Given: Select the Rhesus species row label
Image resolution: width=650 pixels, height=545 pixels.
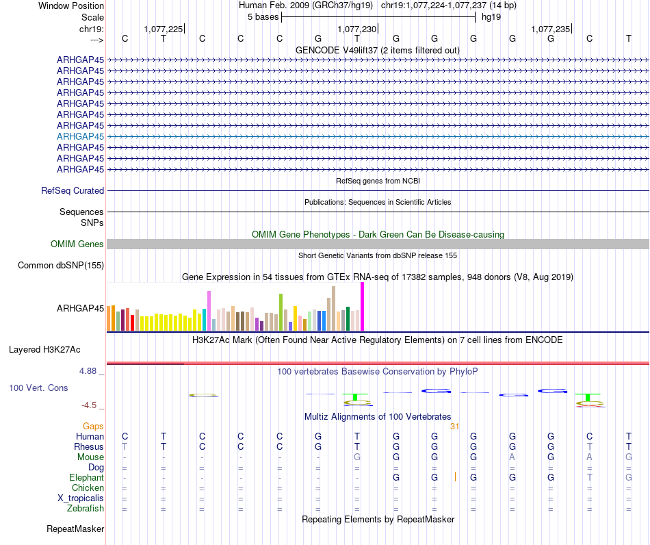Looking at the screenshot, I should coord(89,446).
